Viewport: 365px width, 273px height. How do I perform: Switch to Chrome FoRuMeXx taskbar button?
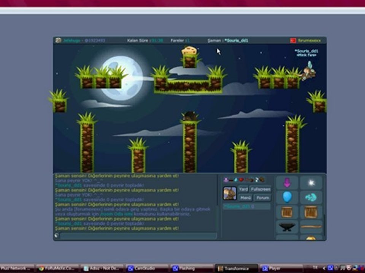click(x=58, y=268)
